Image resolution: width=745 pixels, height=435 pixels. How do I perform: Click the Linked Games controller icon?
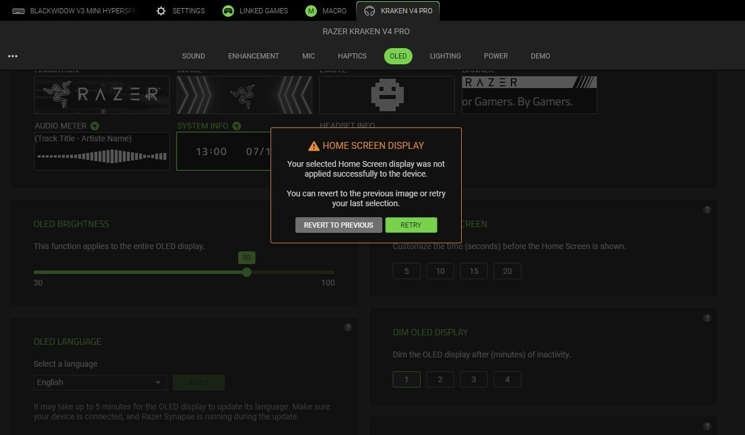[228, 11]
